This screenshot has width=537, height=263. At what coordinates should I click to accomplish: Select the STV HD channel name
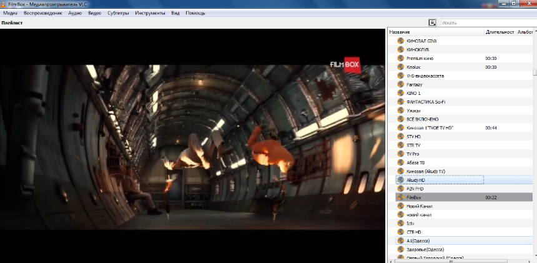(x=413, y=137)
